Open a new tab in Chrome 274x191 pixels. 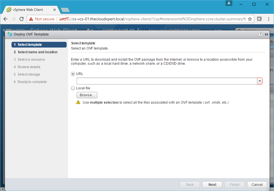pyautogui.click(x=65, y=10)
